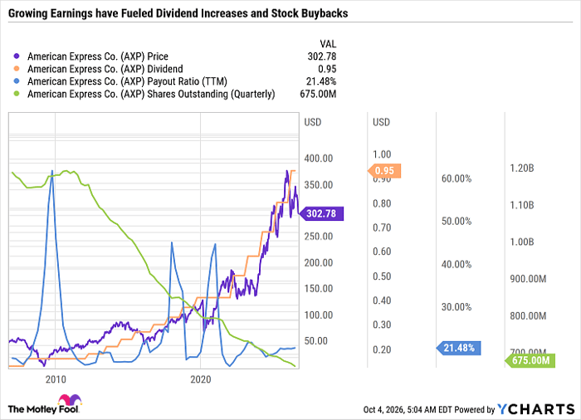The image size is (581, 420).
Task: Click the 60.00% payout axis label
Action: 456,178
